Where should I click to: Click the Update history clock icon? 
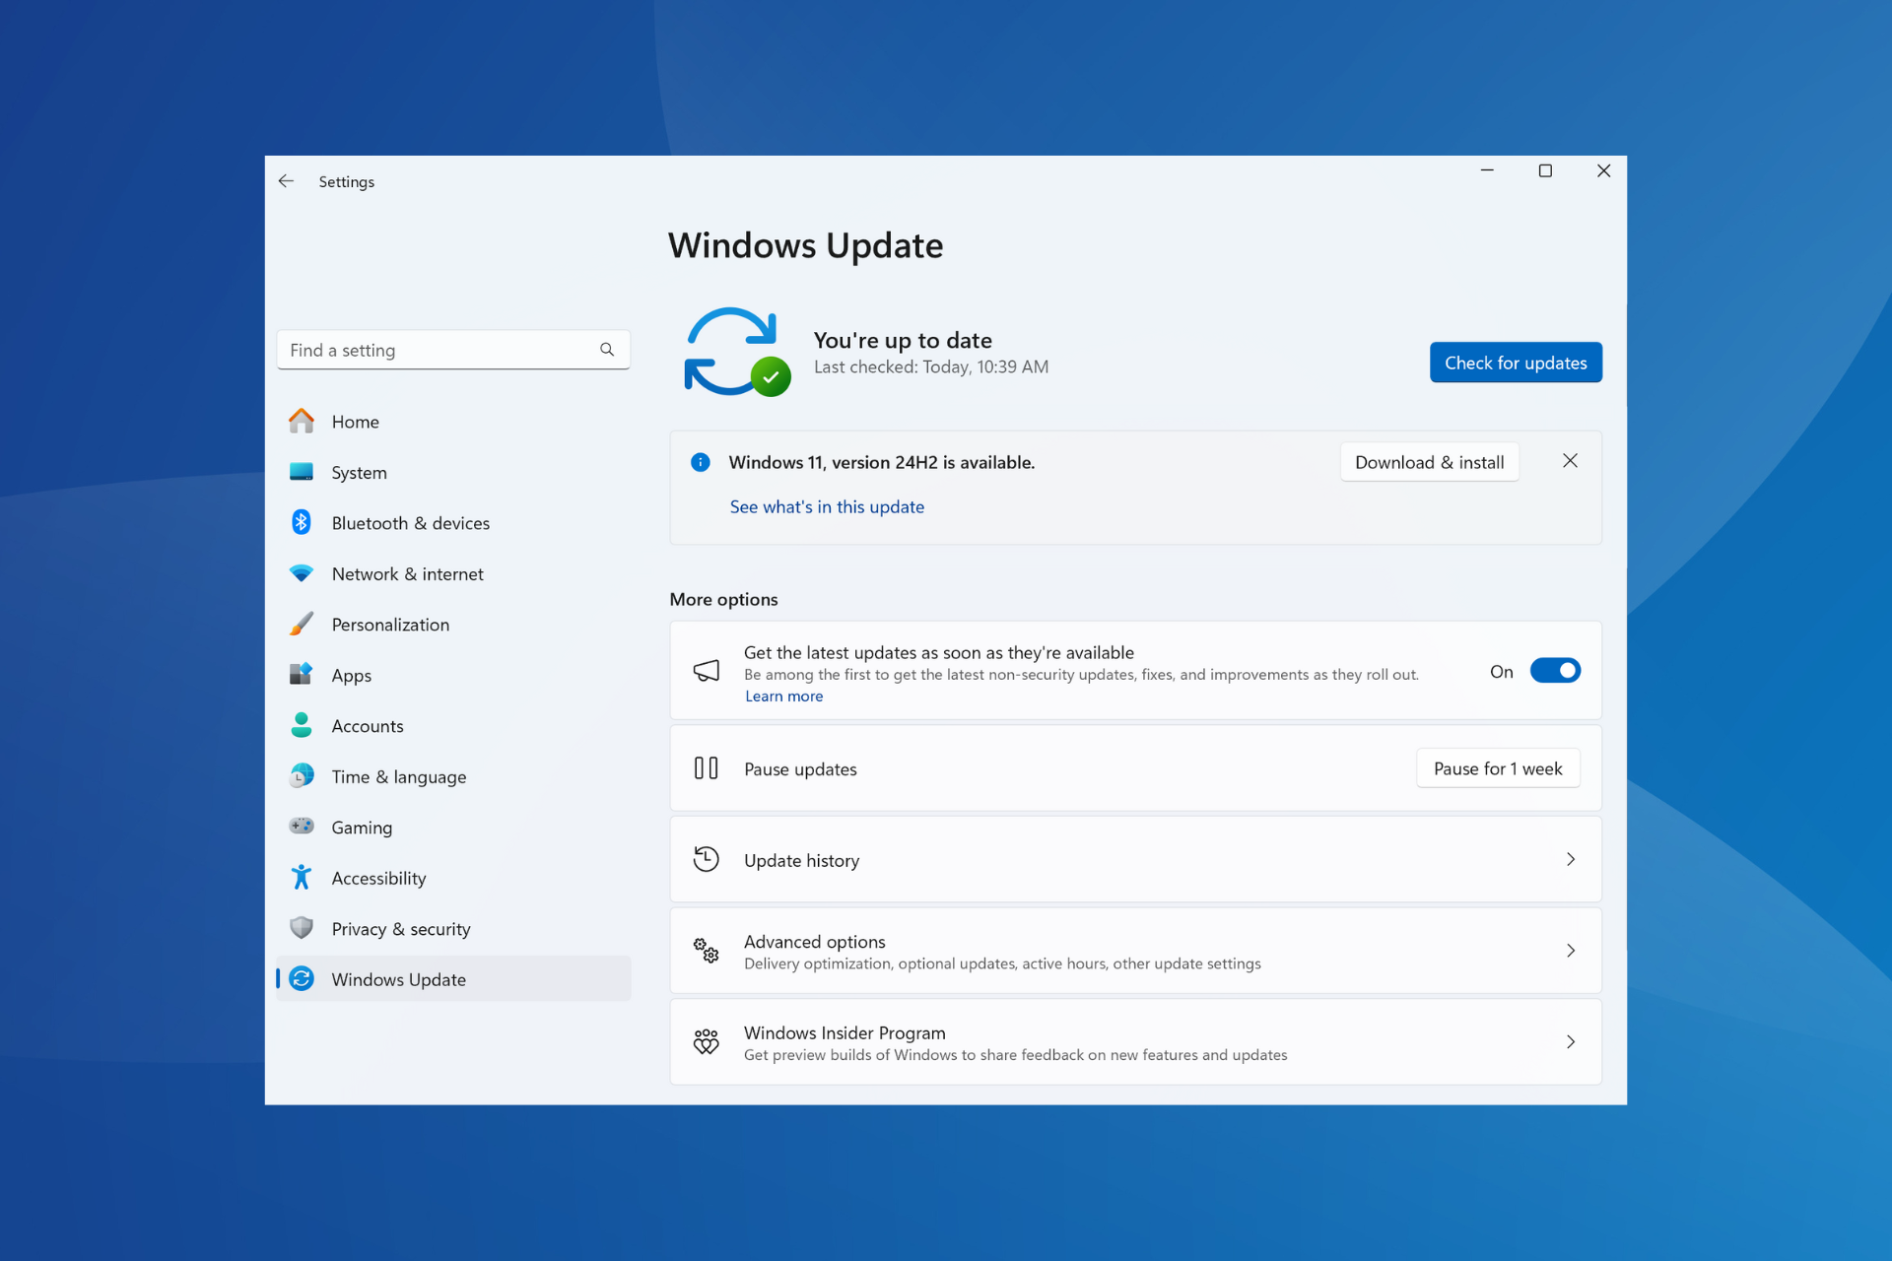click(704, 860)
